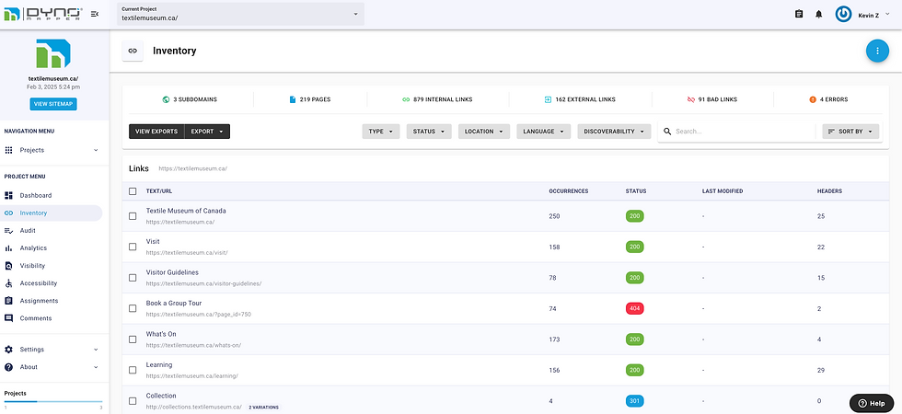Viewport: 902px width, 414px height.
Task: Click the Accessibility wheelchair icon
Action: click(x=8, y=283)
